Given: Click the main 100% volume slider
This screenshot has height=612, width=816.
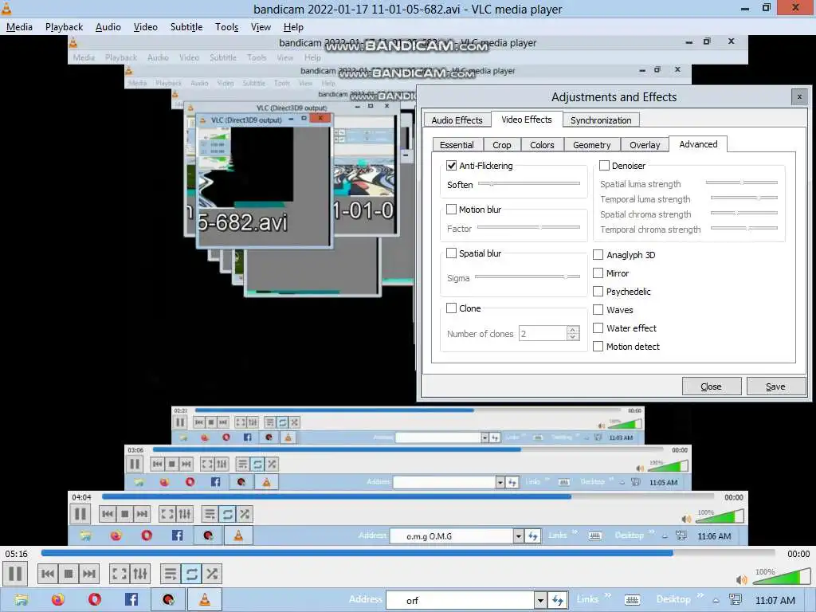Looking at the screenshot, I should pyautogui.click(x=781, y=577).
